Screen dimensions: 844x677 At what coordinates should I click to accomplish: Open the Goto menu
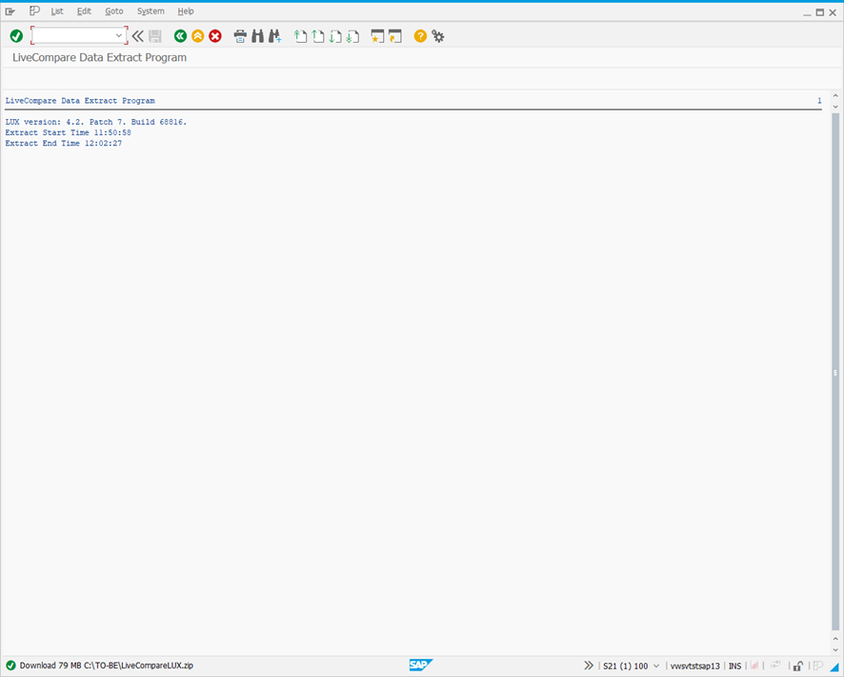tap(114, 11)
